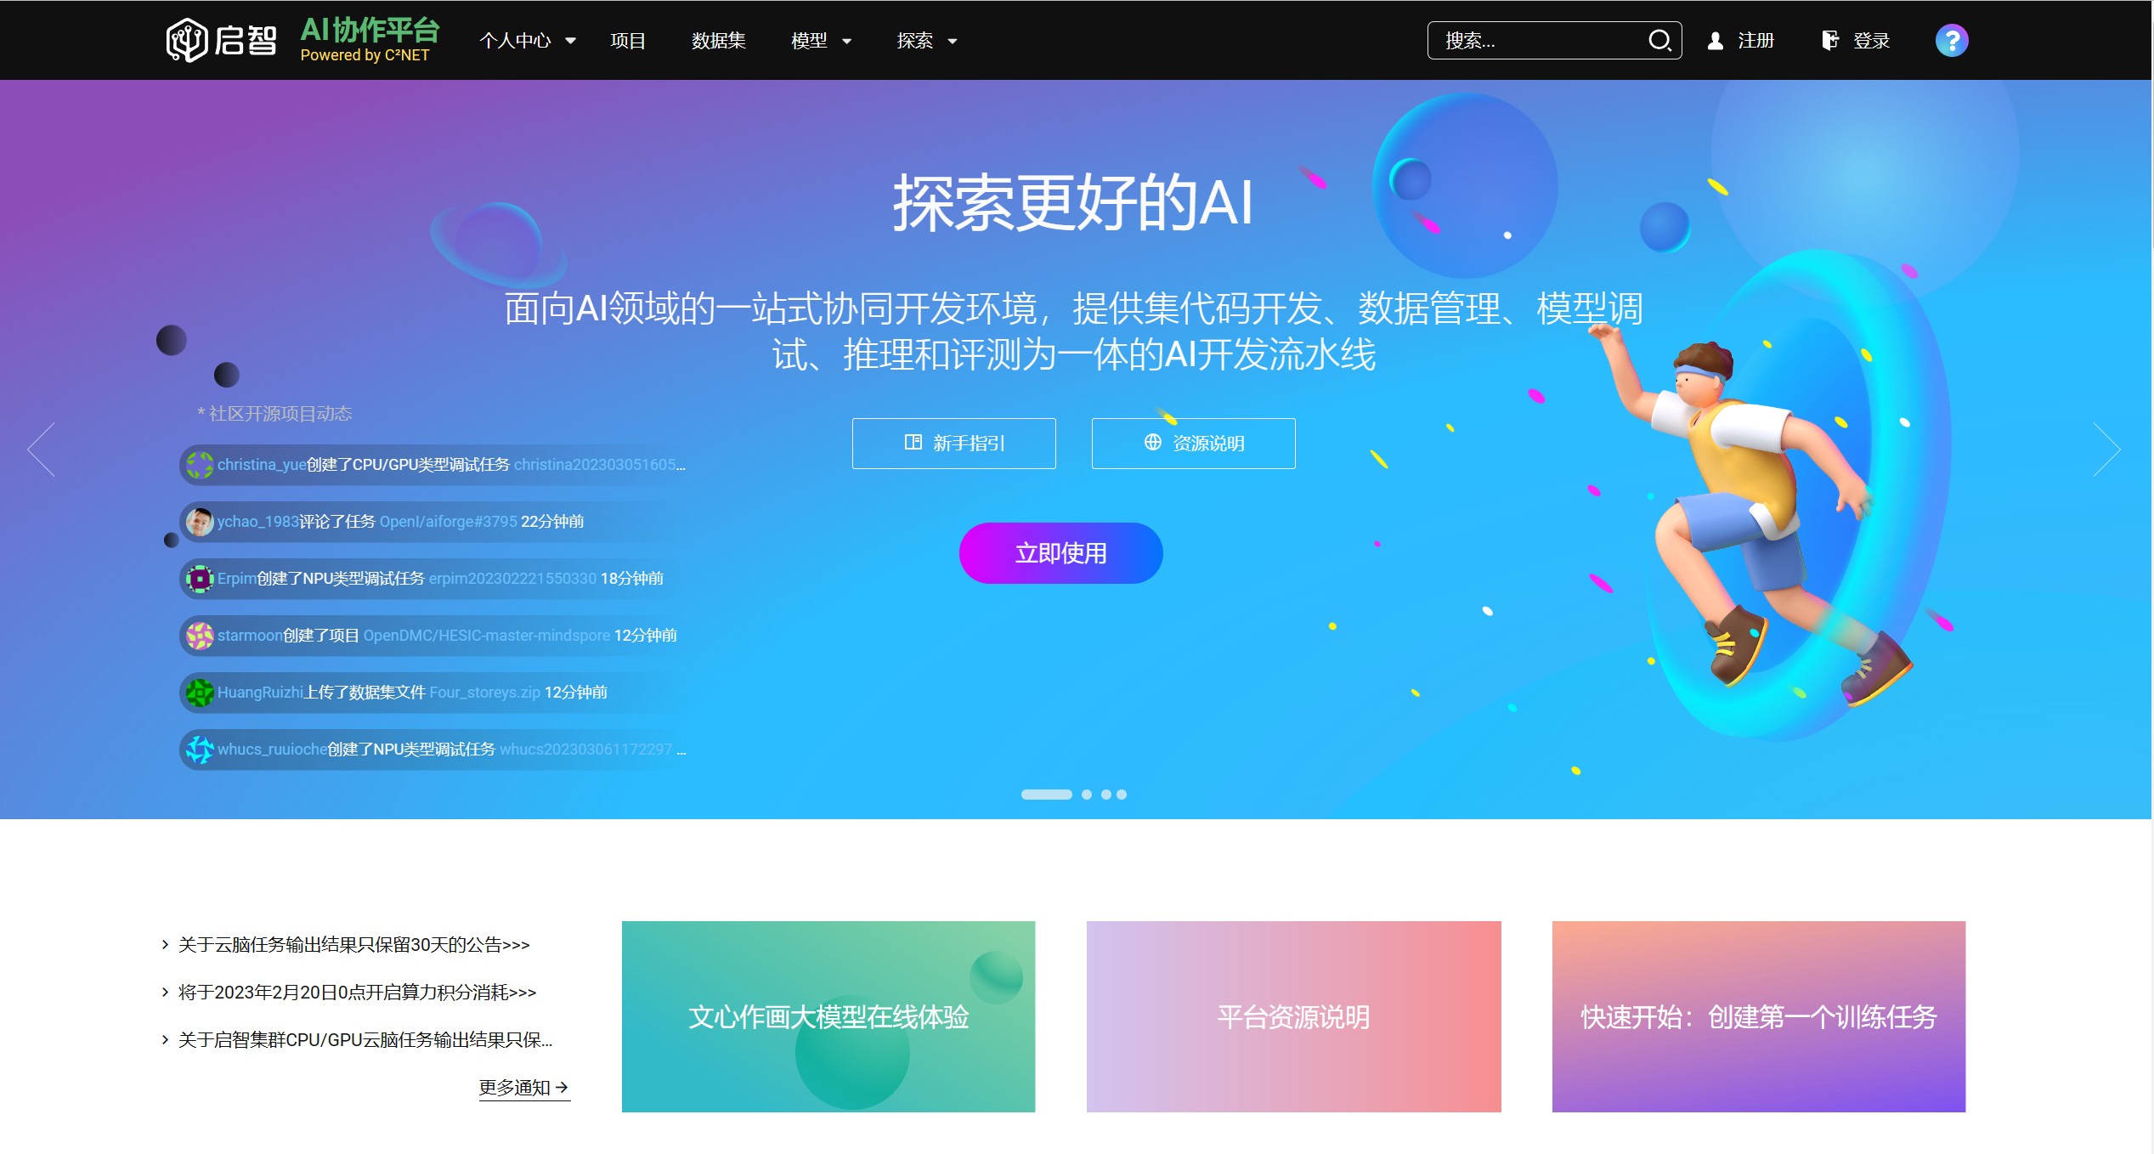
Task: Click the search magnifier icon
Action: coord(1659,40)
